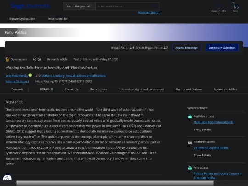Open the Search this journal dropdown
The height and width of the screenshot is (186, 248).
(x=79, y=6)
